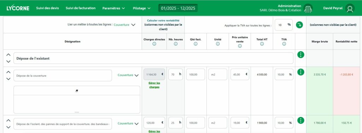362x133 pixels.
Task: Edit charges directes field 120,00
Action: (154, 123)
